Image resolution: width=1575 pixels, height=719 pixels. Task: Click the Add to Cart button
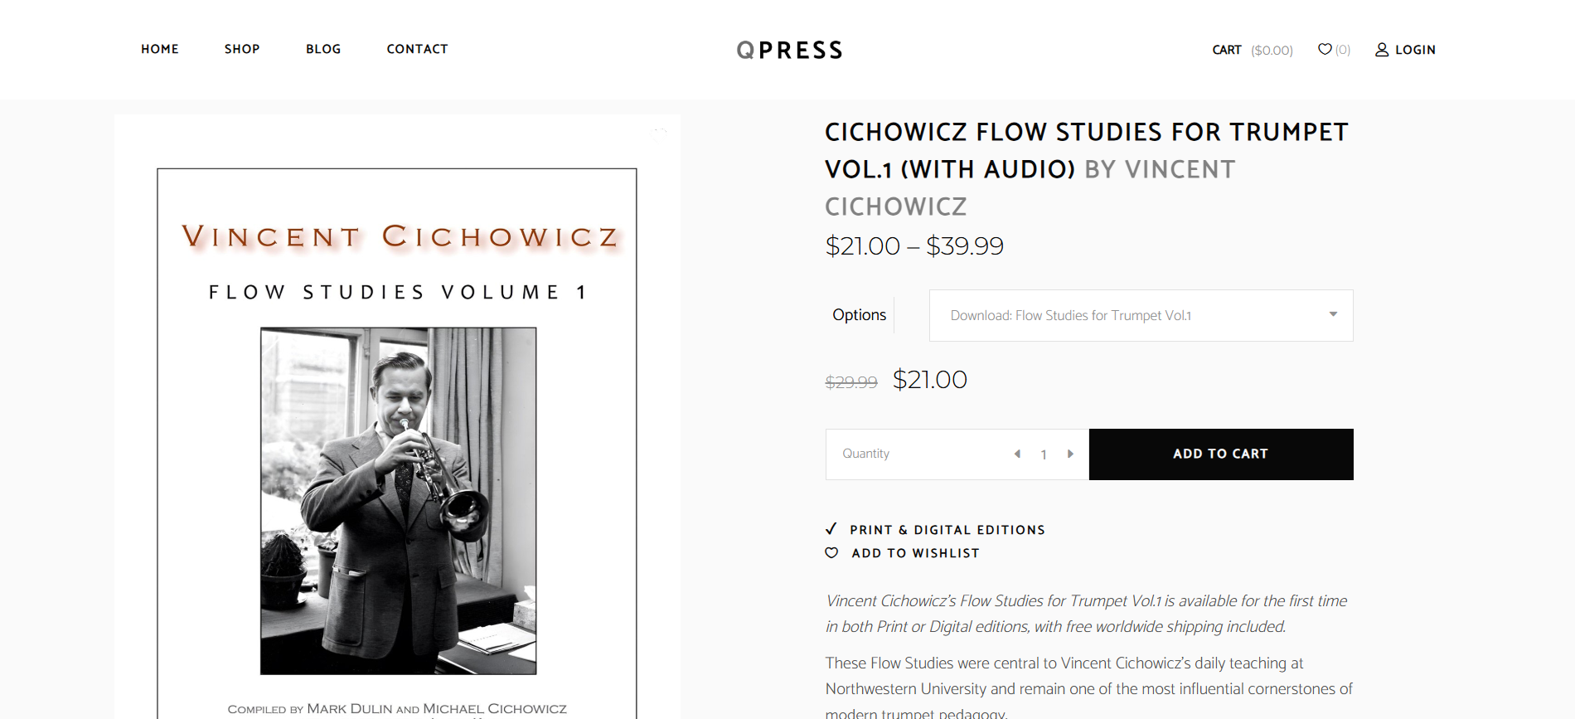coord(1221,454)
